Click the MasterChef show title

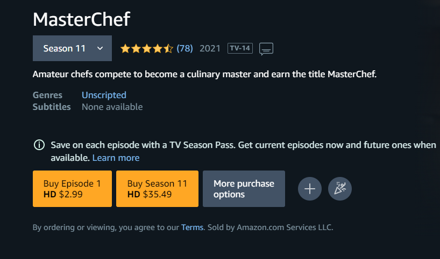[81, 19]
